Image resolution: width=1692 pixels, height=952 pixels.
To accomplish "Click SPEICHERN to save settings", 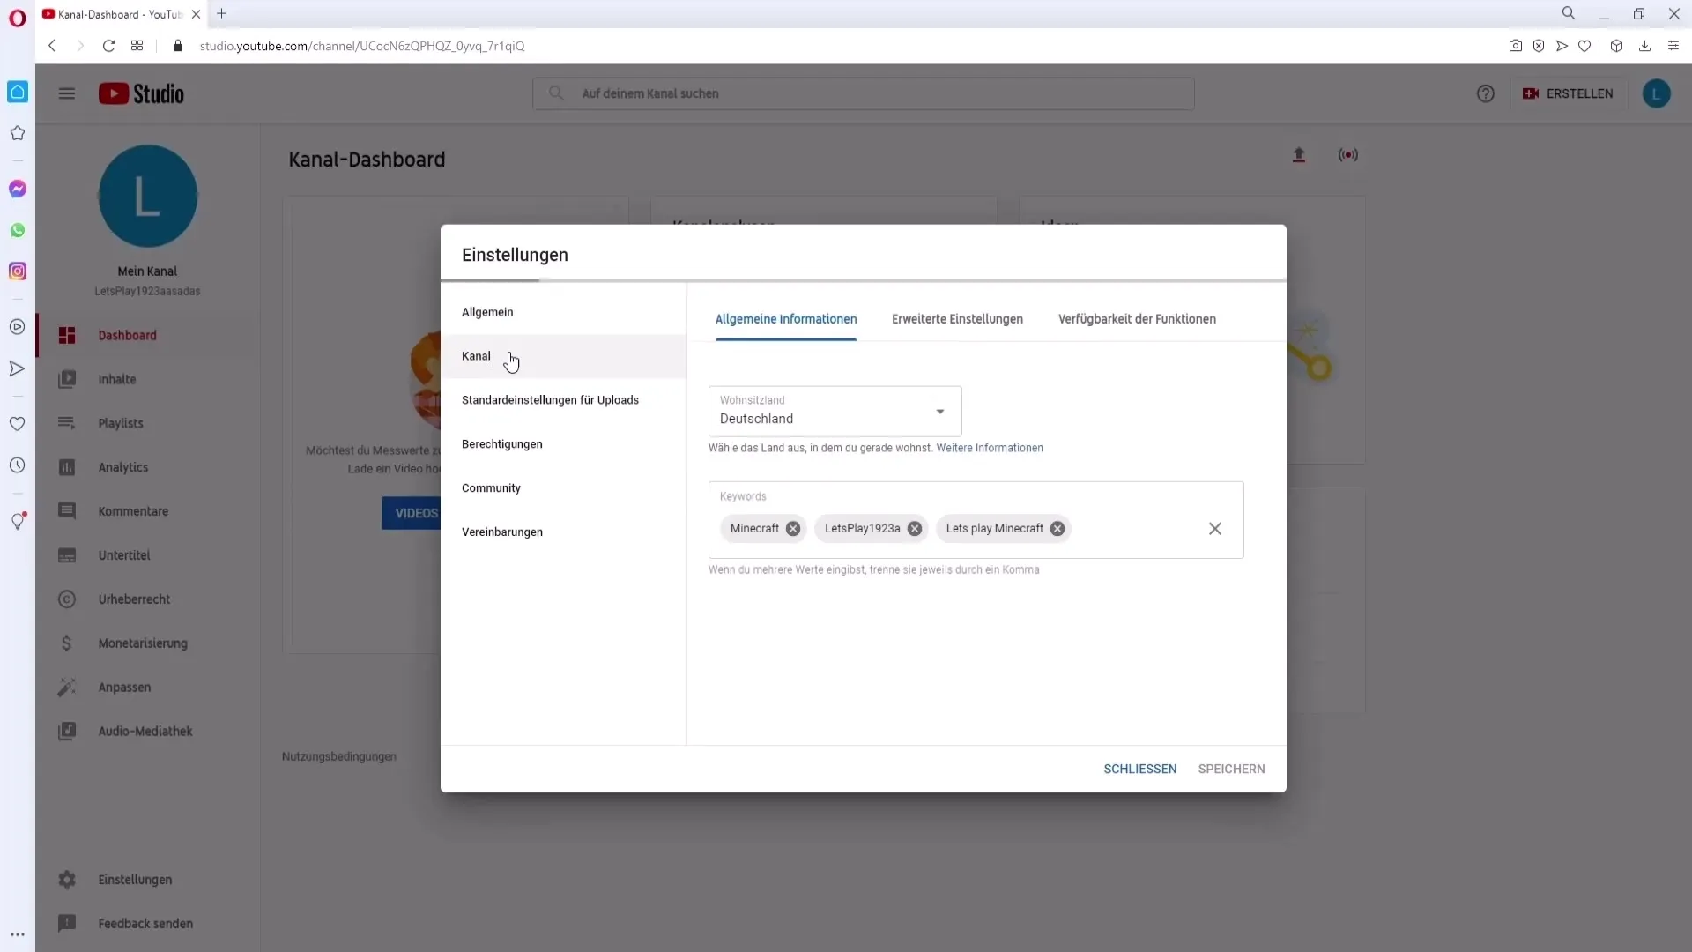I will pyautogui.click(x=1232, y=769).
